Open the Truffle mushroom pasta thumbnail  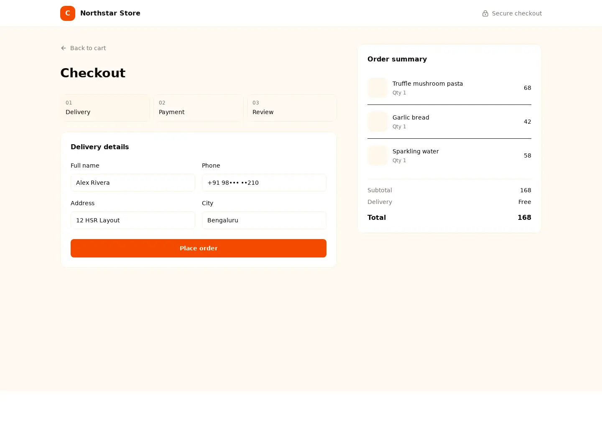pos(378,88)
